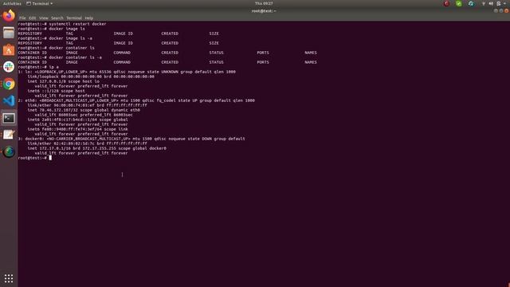Click the first REPOSITORY column header
The image size is (510, 287).
pyautogui.click(x=30, y=33)
